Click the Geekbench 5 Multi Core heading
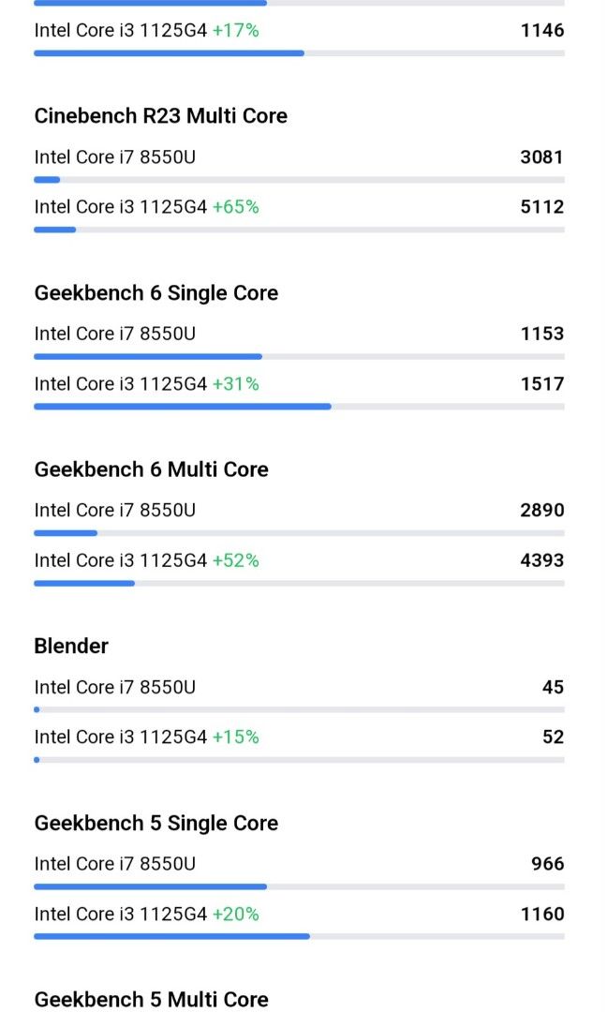The height and width of the screenshot is (1012, 607). [151, 1000]
